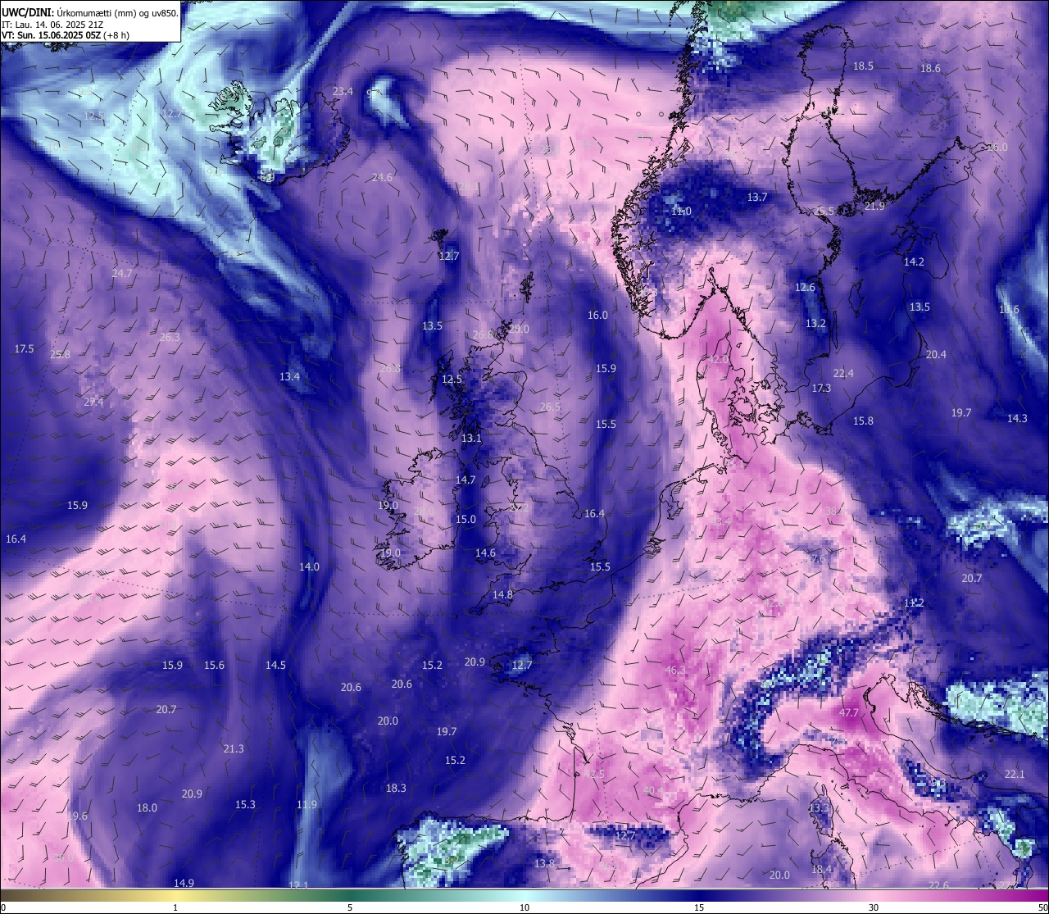
Task: Click the 15.8 value over Poland
Action: [863, 421]
